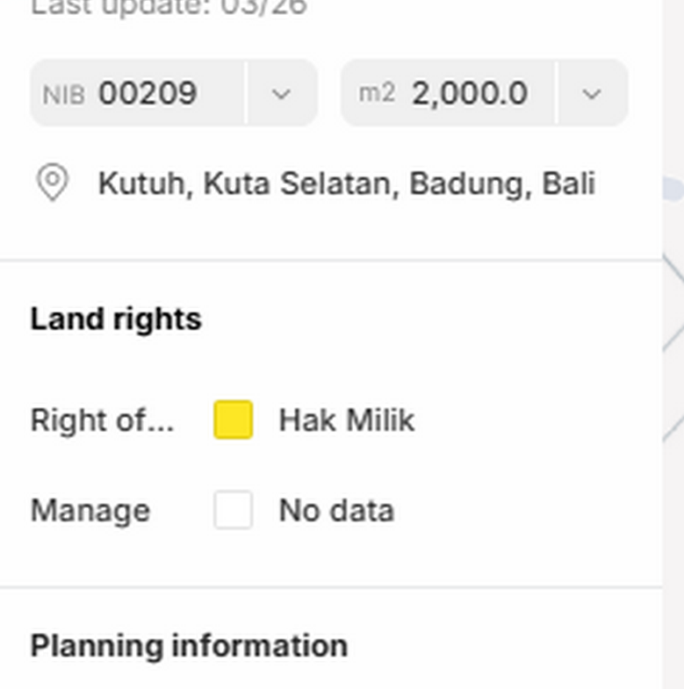Click the Last update date text

point(169,7)
